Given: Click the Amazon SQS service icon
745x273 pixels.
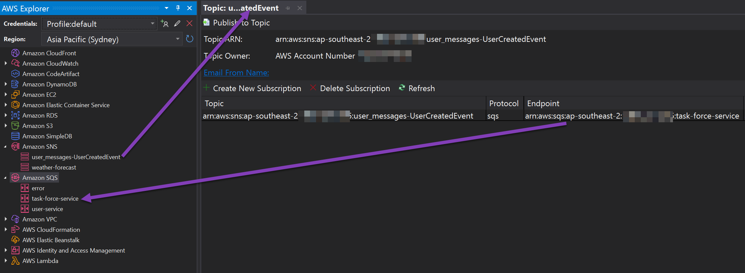Looking at the screenshot, I should coord(15,178).
